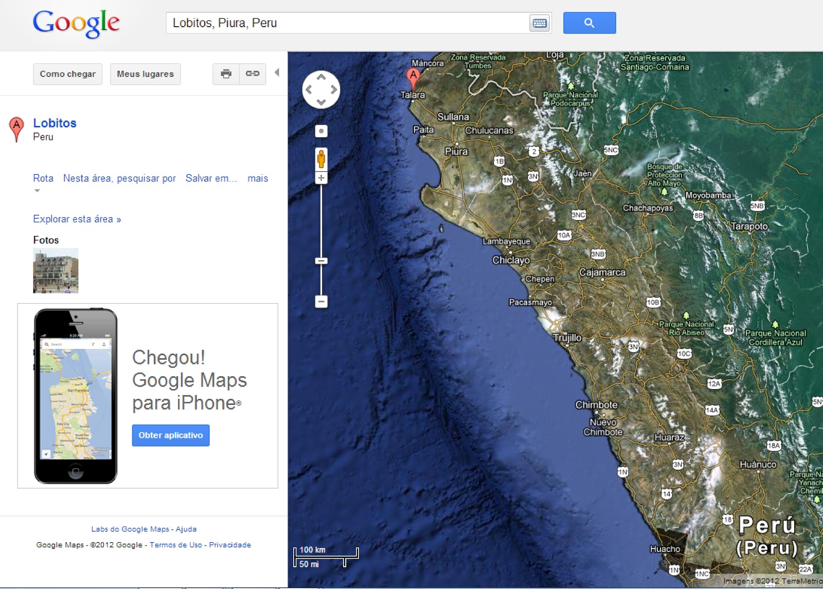
Task: Pan map up with top arrow
Action: pyautogui.click(x=321, y=78)
